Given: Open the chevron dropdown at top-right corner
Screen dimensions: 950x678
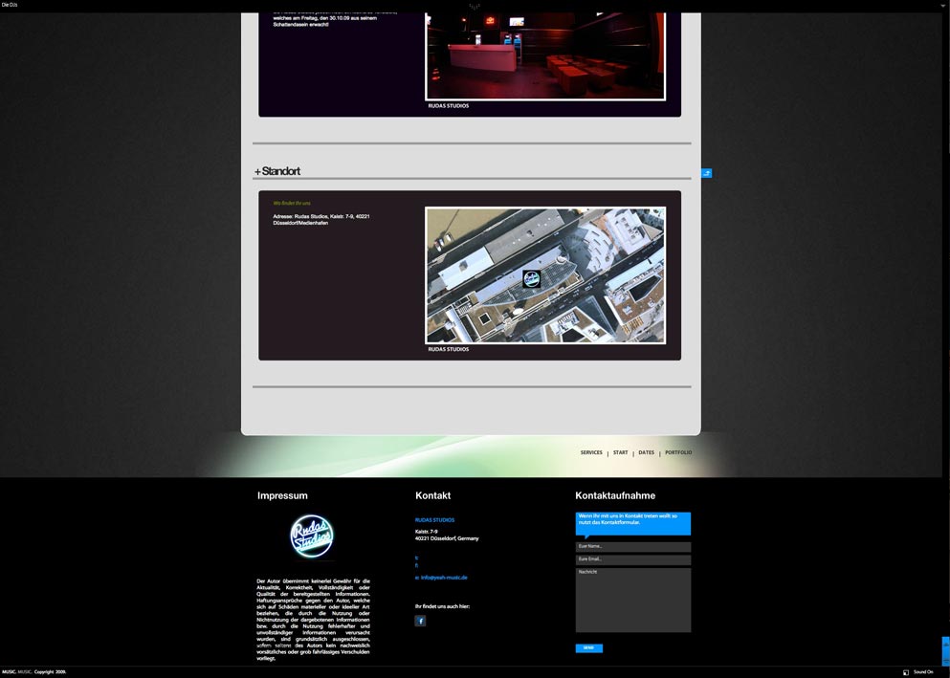Looking at the screenshot, I should [943, 4].
